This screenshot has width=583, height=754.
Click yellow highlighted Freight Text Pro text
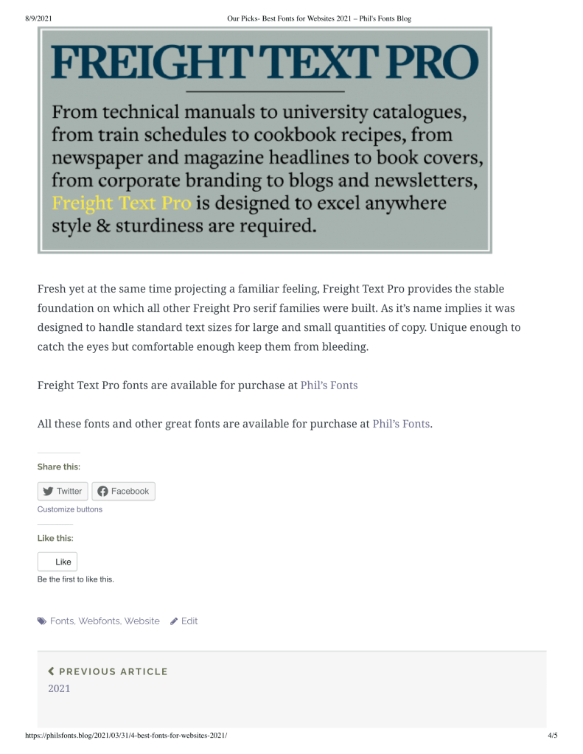point(122,203)
